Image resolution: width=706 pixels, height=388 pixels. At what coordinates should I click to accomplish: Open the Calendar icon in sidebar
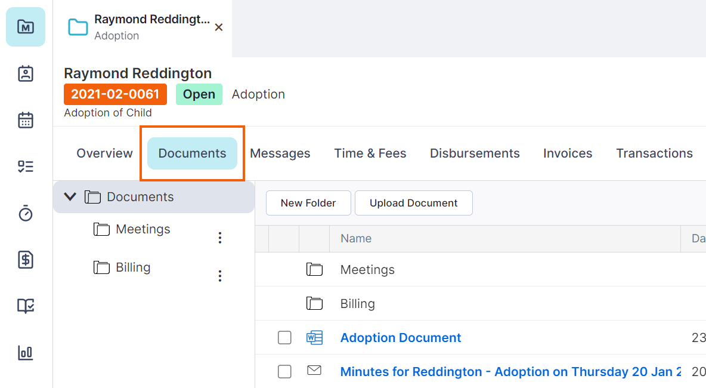pos(26,121)
